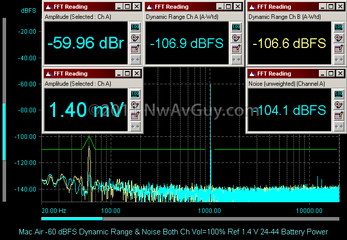Click the Mac Air graph caption text
The image size is (347, 240).
click(x=173, y=232)
